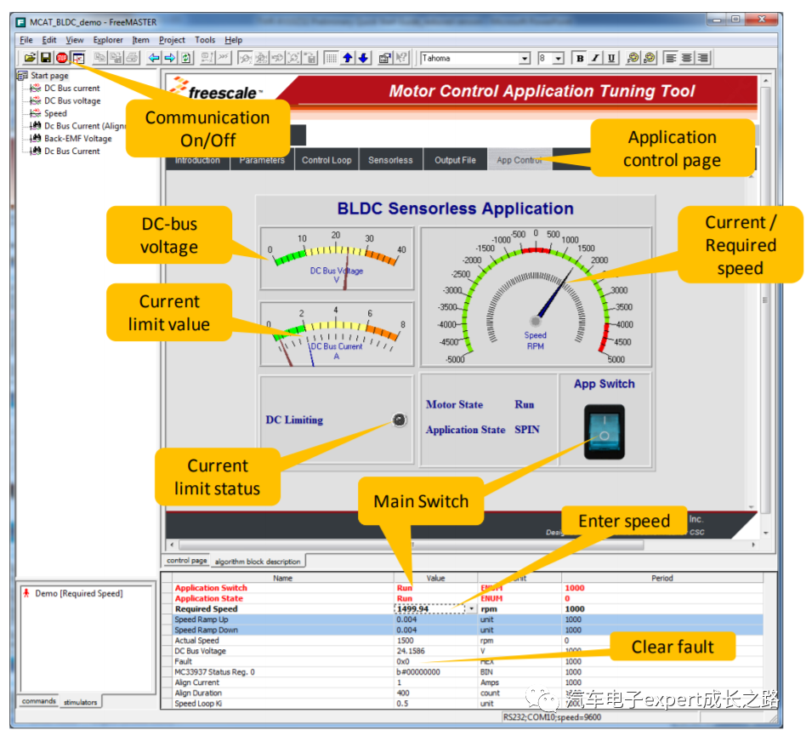Toggle the App Switch rocker switch
The height and width of the screenshot is (736, 806).
(x=604, y=431)
